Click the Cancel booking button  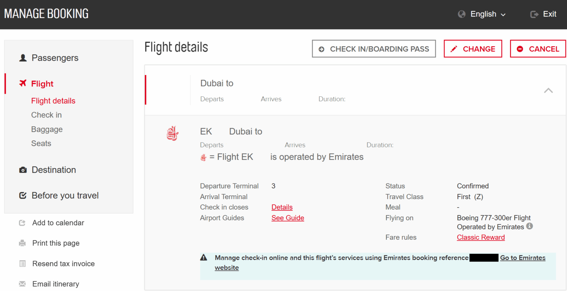pos(538,48)
